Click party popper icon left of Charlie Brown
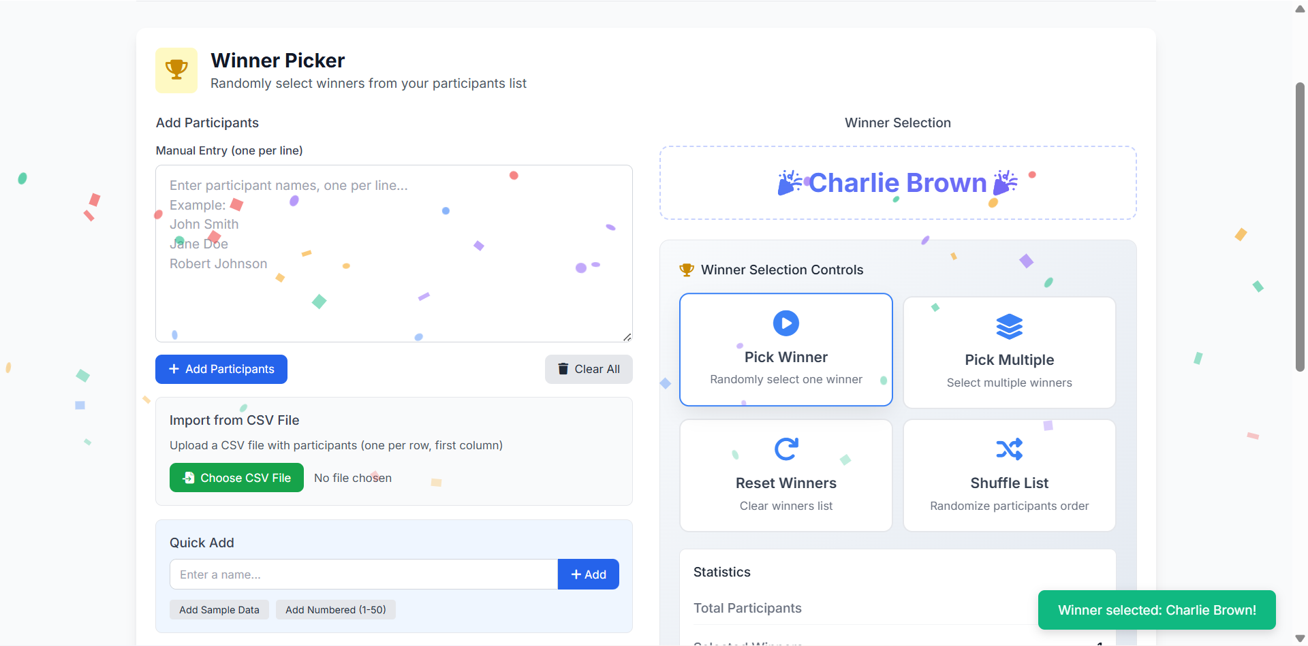Viewport: 1308px width, 646px height. (790, 182)
